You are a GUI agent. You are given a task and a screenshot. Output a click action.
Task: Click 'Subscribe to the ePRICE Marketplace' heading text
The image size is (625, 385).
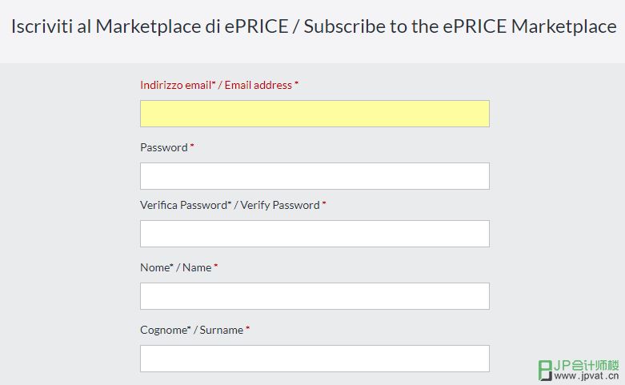pyautogui.click(x=460, y=26)
